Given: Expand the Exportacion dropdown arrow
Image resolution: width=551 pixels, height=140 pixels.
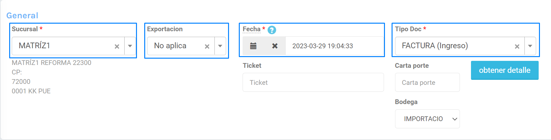Looking at the screenshot, I should [x=220, y=46].
